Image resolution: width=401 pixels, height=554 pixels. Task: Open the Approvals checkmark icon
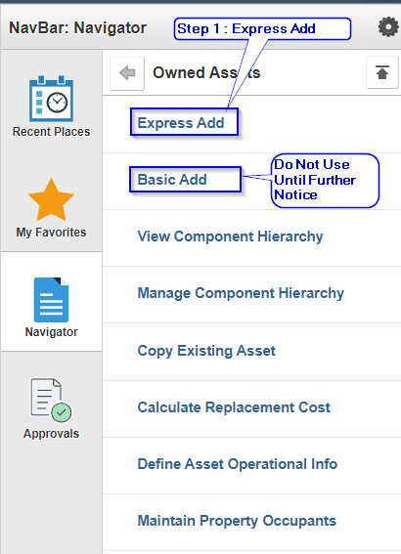click(x=51, y=401)
